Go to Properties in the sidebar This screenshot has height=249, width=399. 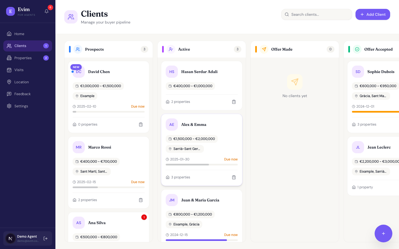coord(23,58)
